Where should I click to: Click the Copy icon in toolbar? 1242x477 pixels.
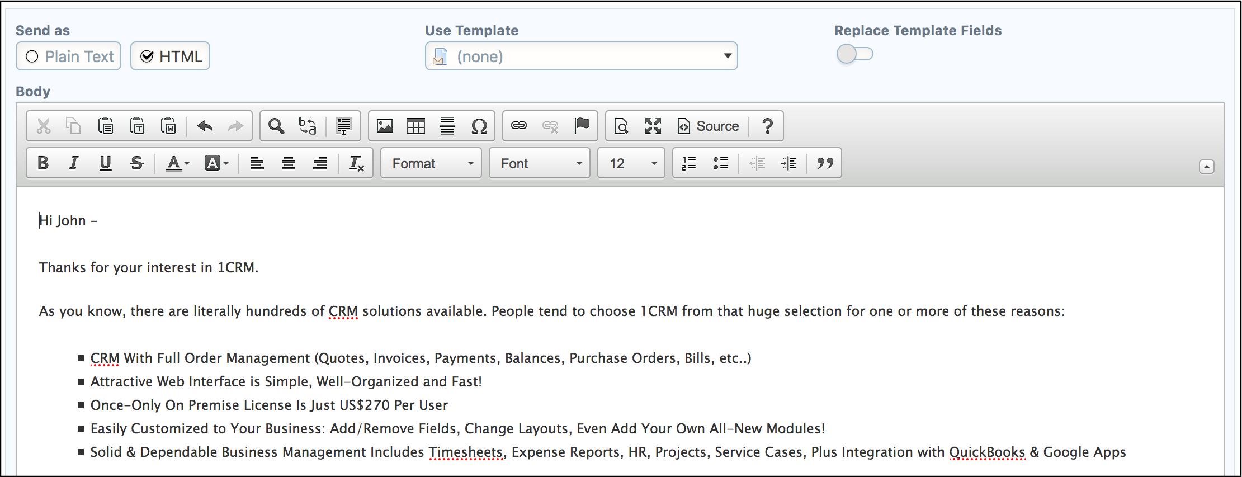(74, 126)
